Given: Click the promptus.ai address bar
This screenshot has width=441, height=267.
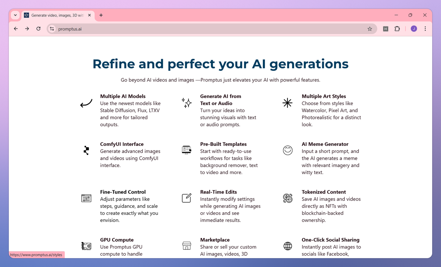Looking at the screenshot, I should (x=211, y=29).
